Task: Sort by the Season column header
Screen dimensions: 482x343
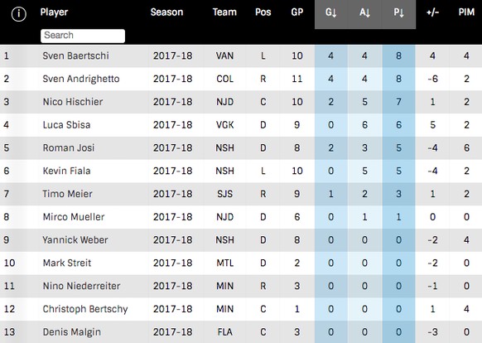Action: tap(166, 12)
